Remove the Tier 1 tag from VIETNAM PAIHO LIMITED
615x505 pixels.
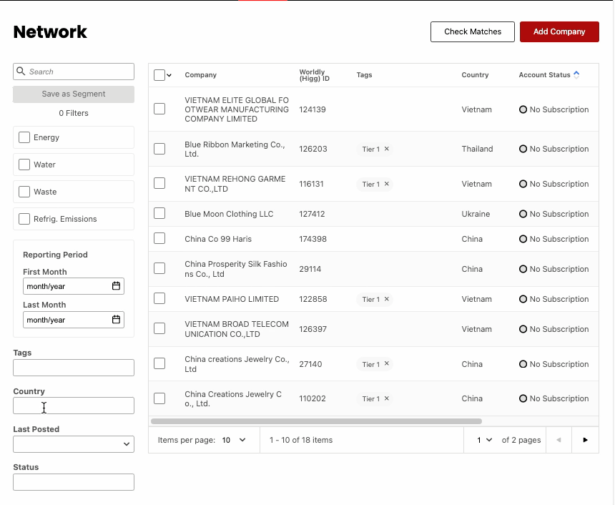[386, 299]
